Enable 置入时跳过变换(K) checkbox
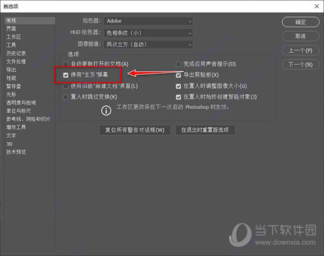 click(x=66, y=97)
